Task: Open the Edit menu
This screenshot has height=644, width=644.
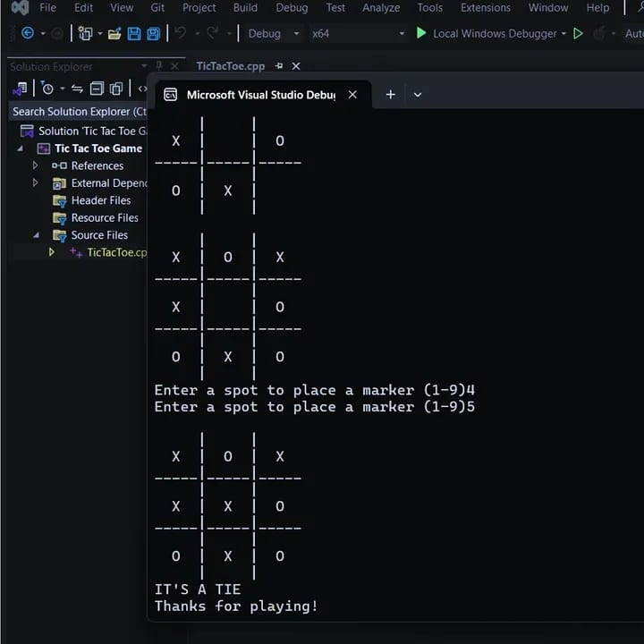Action: point(83,8)
